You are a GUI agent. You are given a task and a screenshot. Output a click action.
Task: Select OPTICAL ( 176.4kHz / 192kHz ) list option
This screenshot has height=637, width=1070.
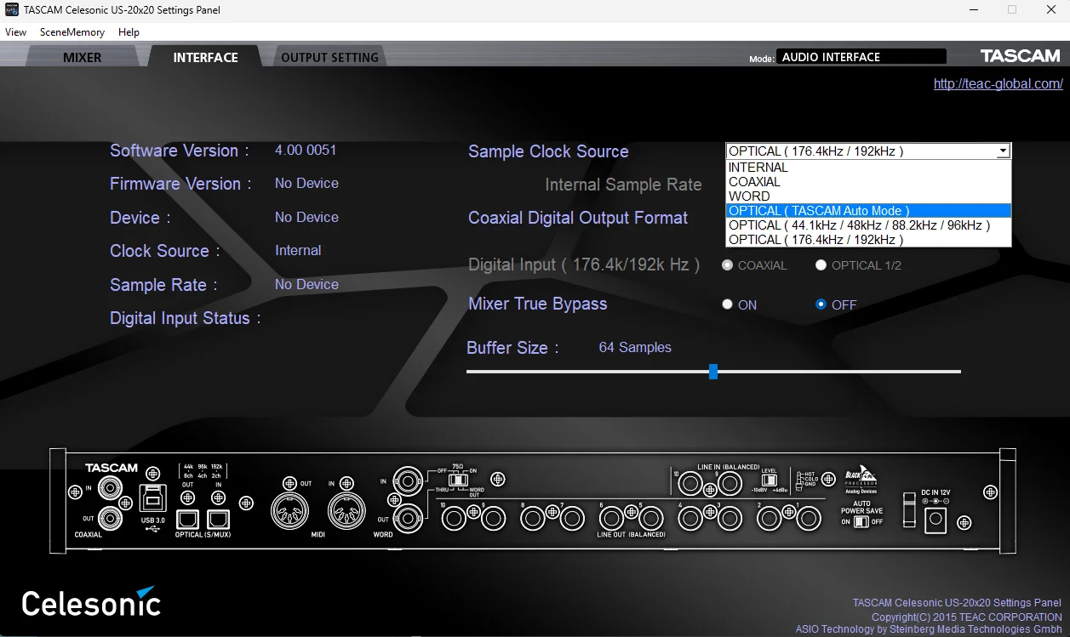(x=868, y=240)
